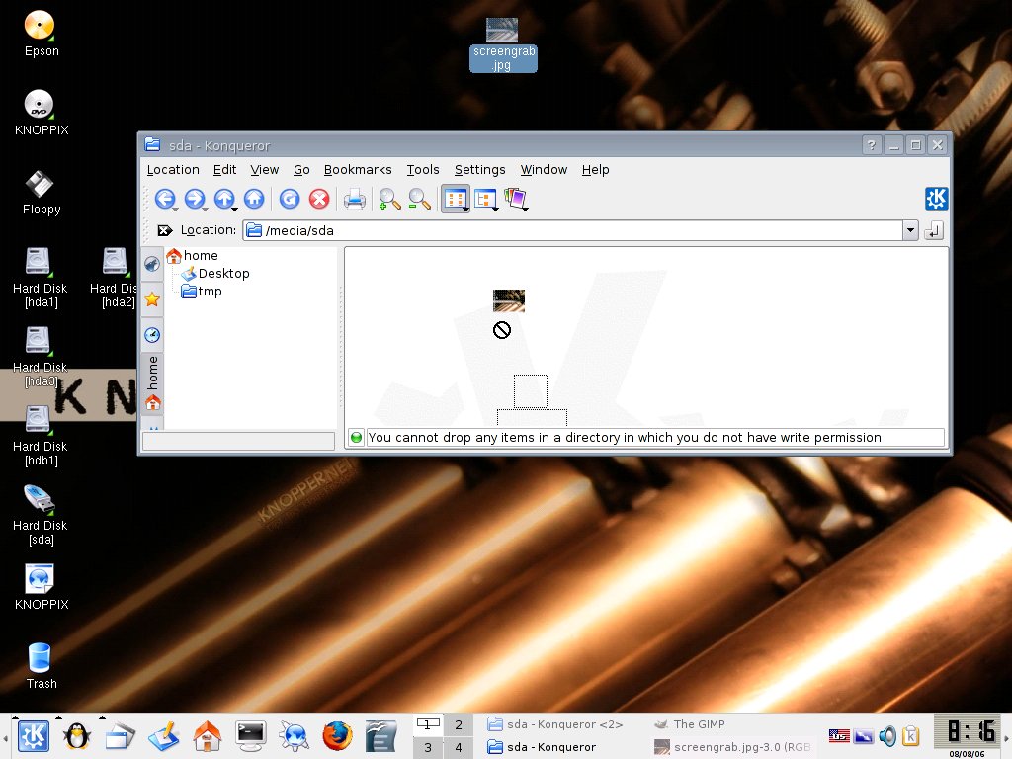The width and height of the screenshot is (1012, 759).
Task: Toggle the Bookmarks star sidebar tab
Action: coord(152,298)
